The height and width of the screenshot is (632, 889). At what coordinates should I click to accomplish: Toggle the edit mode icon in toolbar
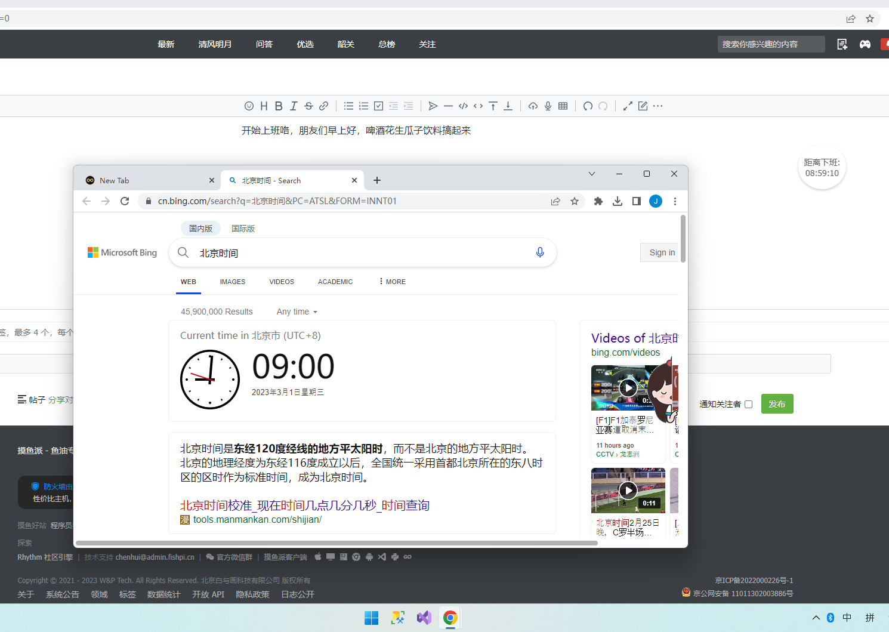tap(643, 106)
